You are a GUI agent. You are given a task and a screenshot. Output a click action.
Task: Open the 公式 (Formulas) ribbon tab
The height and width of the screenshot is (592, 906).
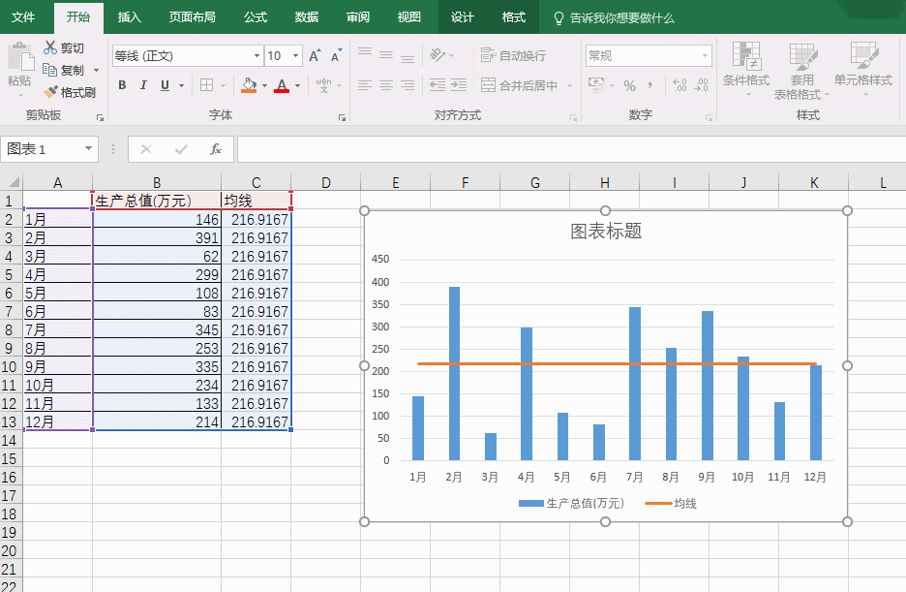(256, 17)
